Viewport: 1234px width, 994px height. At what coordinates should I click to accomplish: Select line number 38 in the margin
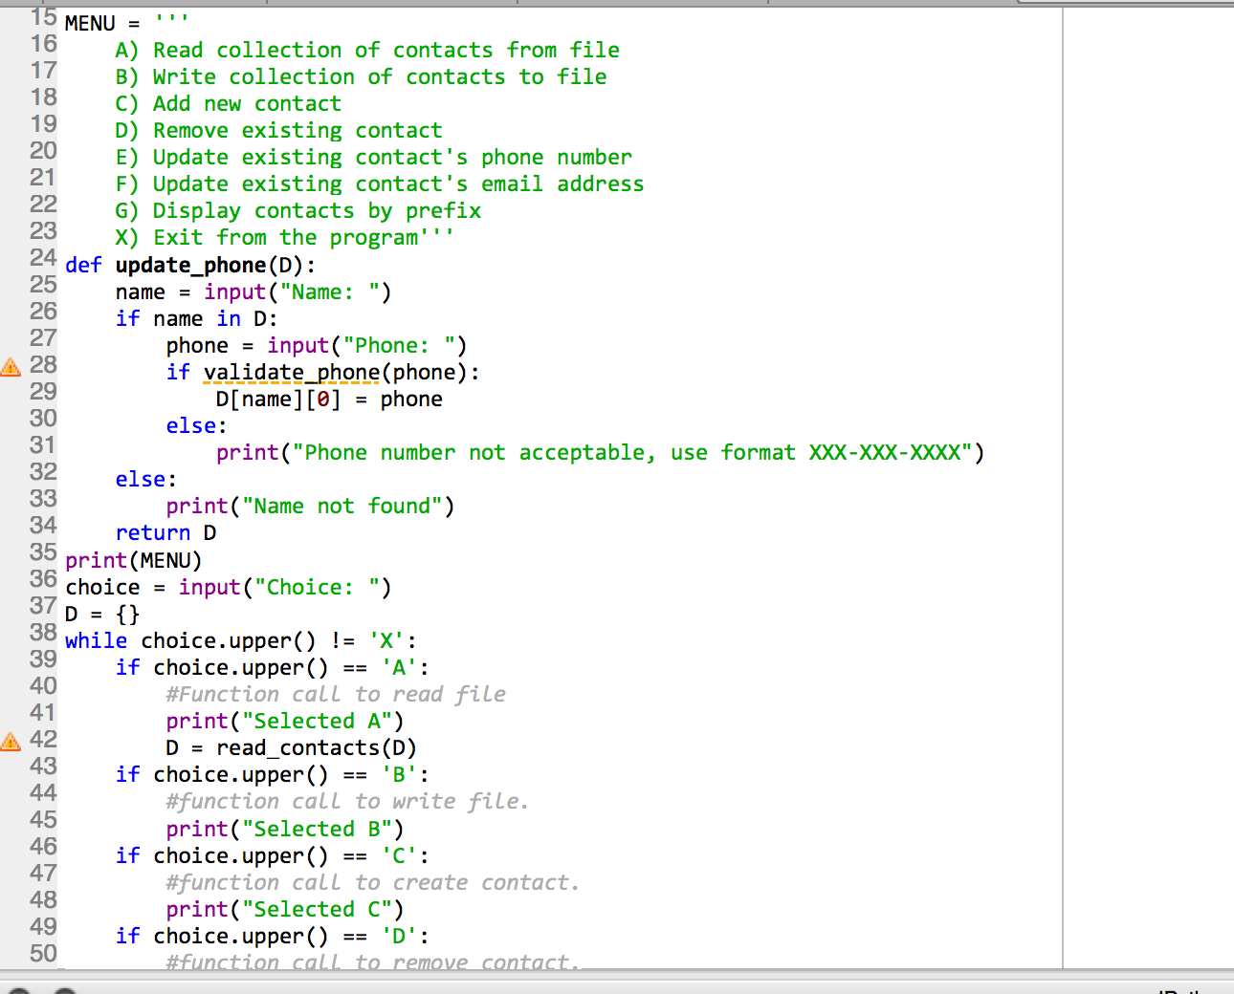coord(43,633)
